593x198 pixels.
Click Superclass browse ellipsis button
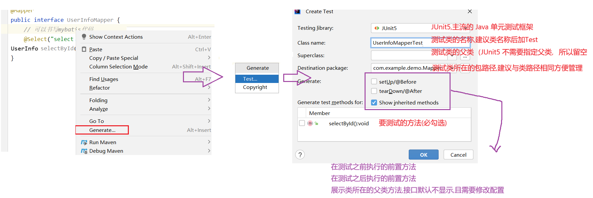click(465, 56)
